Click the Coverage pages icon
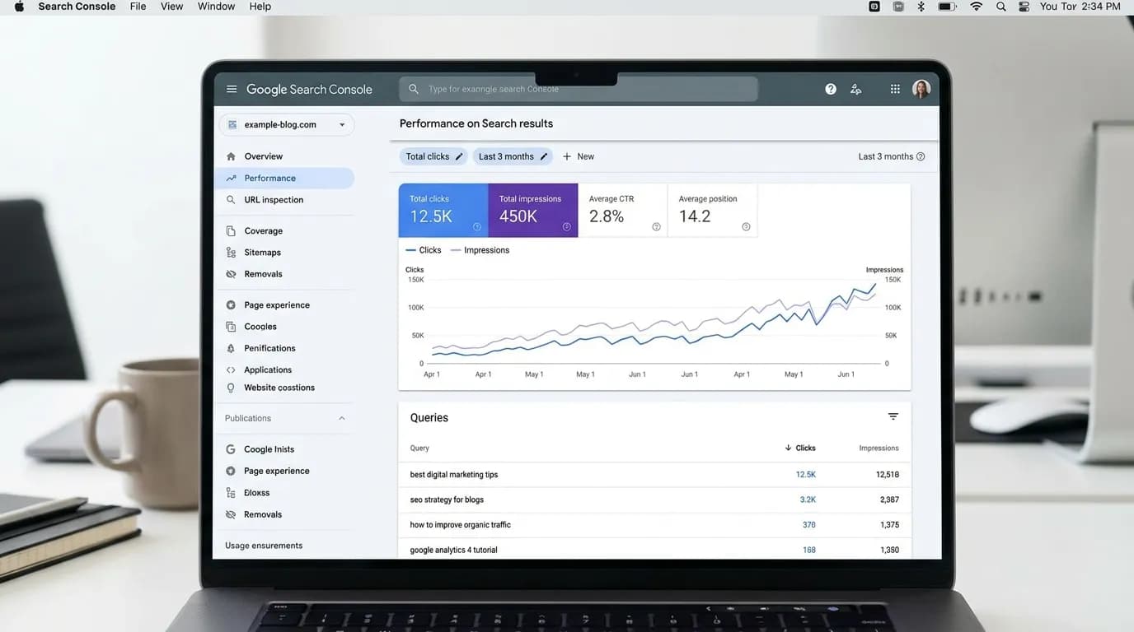This screenshot has width=1134, height=632. click(x=231, y=231)
